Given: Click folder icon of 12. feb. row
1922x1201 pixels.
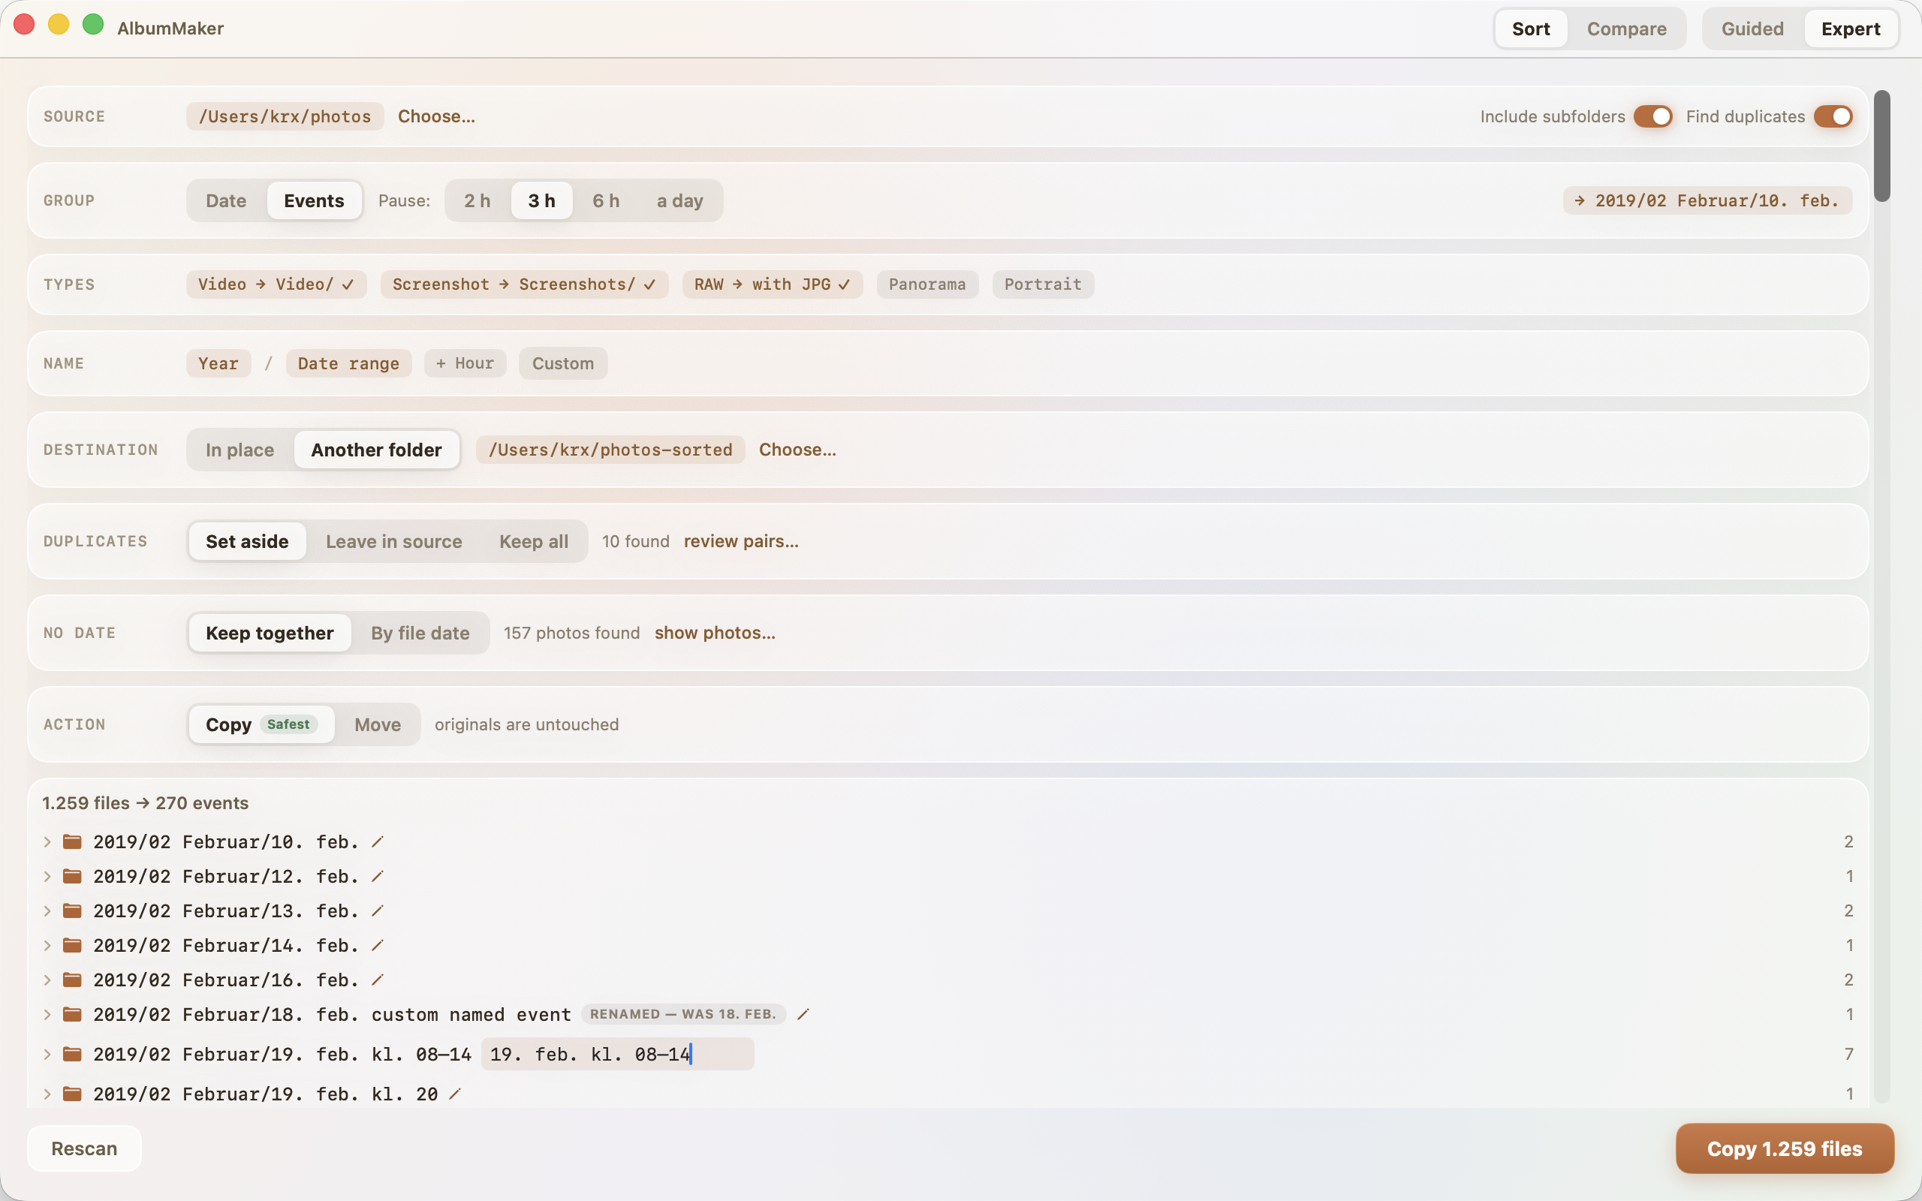Looking at the screenshot, I should [x=72, y=875].
